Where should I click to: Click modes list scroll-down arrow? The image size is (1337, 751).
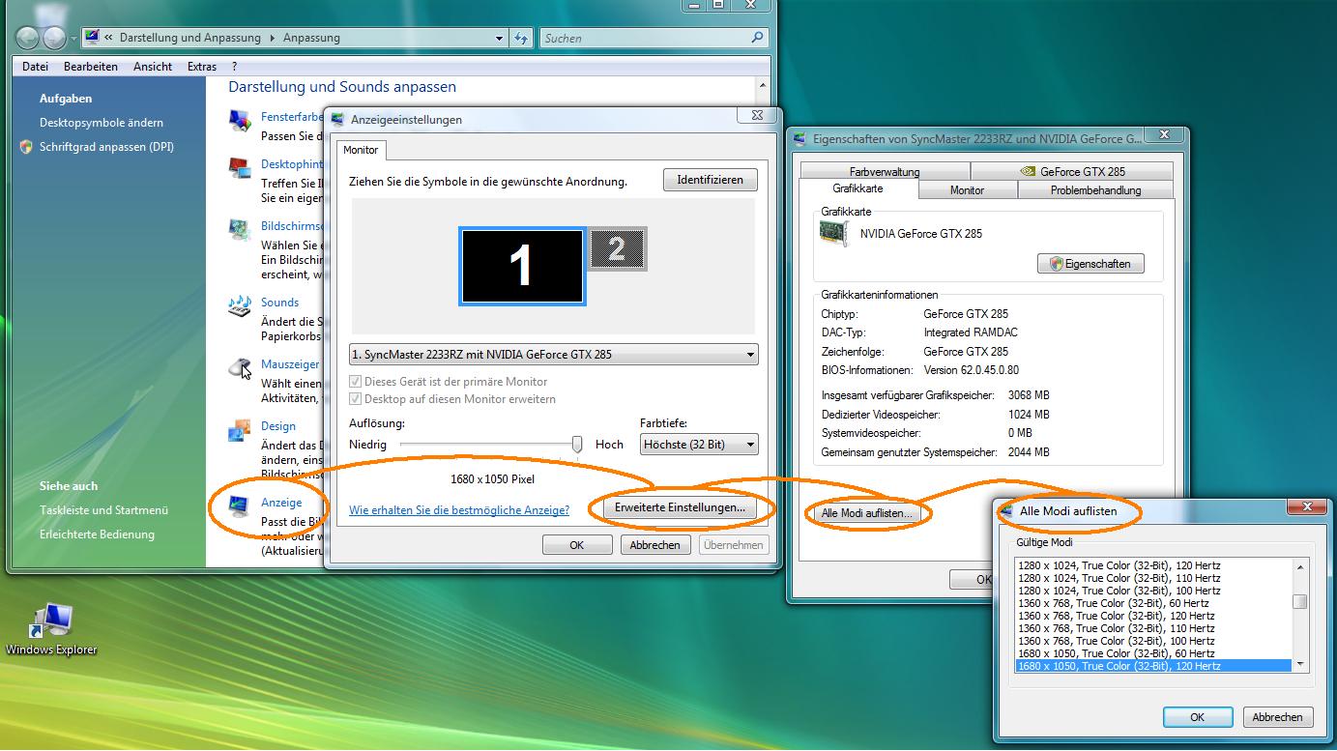pyautogui.click(x=1300, y=664)
